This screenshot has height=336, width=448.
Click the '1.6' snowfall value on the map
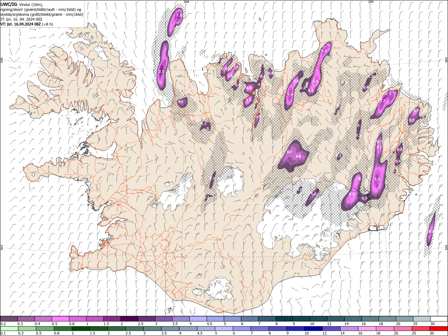[290, 95]
